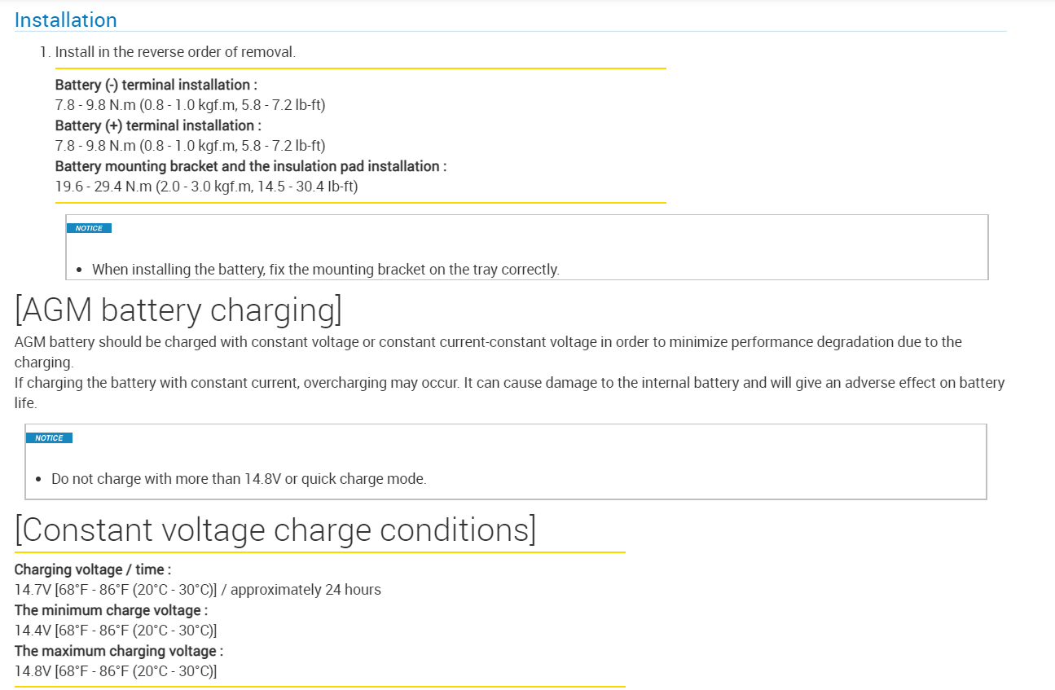The image size is (1055, 690).
Task: Click the "Charging voltage / time" label
Action: tap(93, 569)
